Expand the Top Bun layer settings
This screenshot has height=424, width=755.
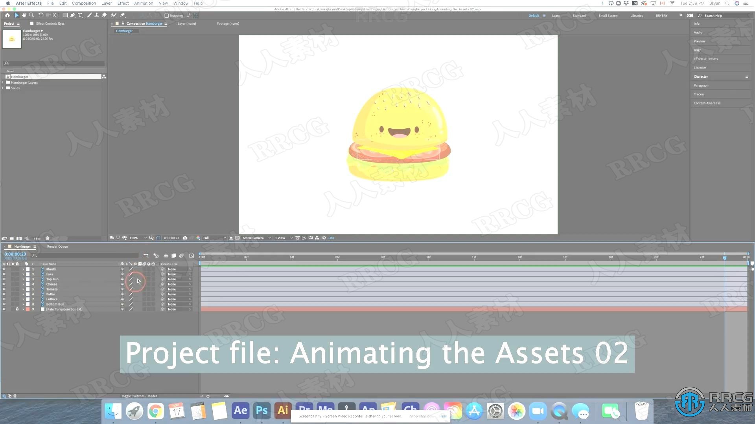point(23,279)
